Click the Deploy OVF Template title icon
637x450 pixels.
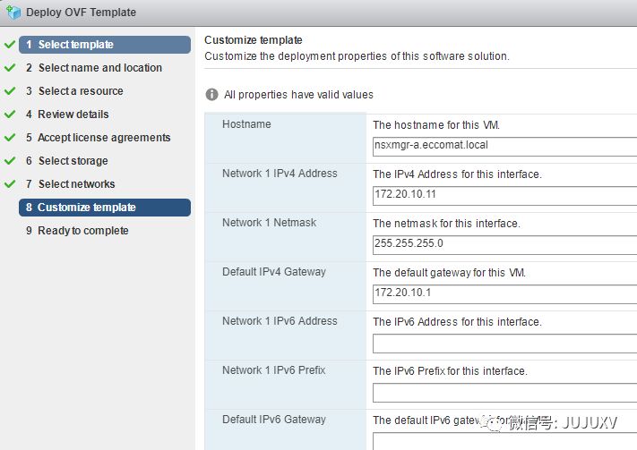(13, 13)
